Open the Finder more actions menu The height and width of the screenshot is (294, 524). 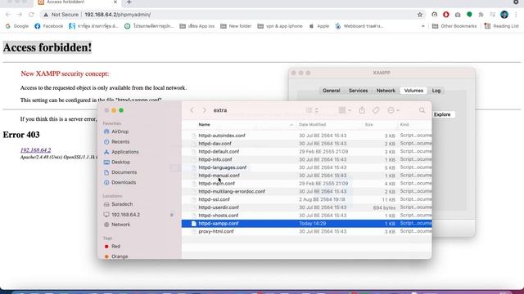[x=393, y=110]
